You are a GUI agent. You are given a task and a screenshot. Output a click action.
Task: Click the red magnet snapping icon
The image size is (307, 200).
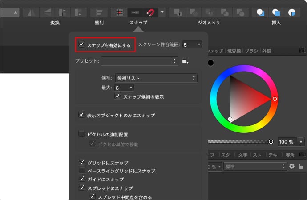click(151, 12)
